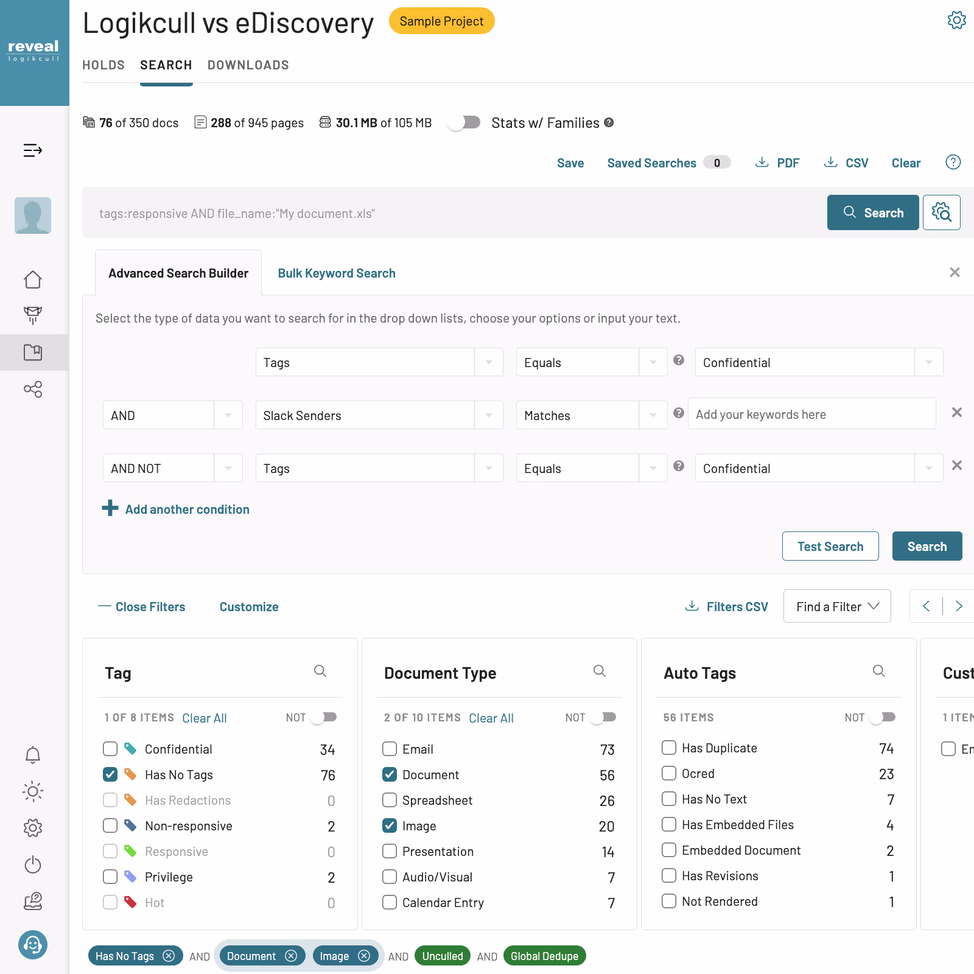Uncheck the Image document type checkbox
974x974 pixels.
(x=390, y=825)
